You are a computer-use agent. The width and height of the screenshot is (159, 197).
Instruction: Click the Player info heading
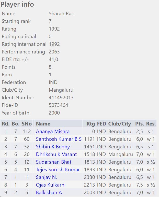(x=17, y=5)
